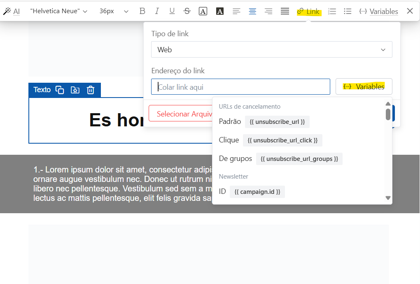Click the Texto block label
This screenshot has width=420, height=284.
[42, 90]
